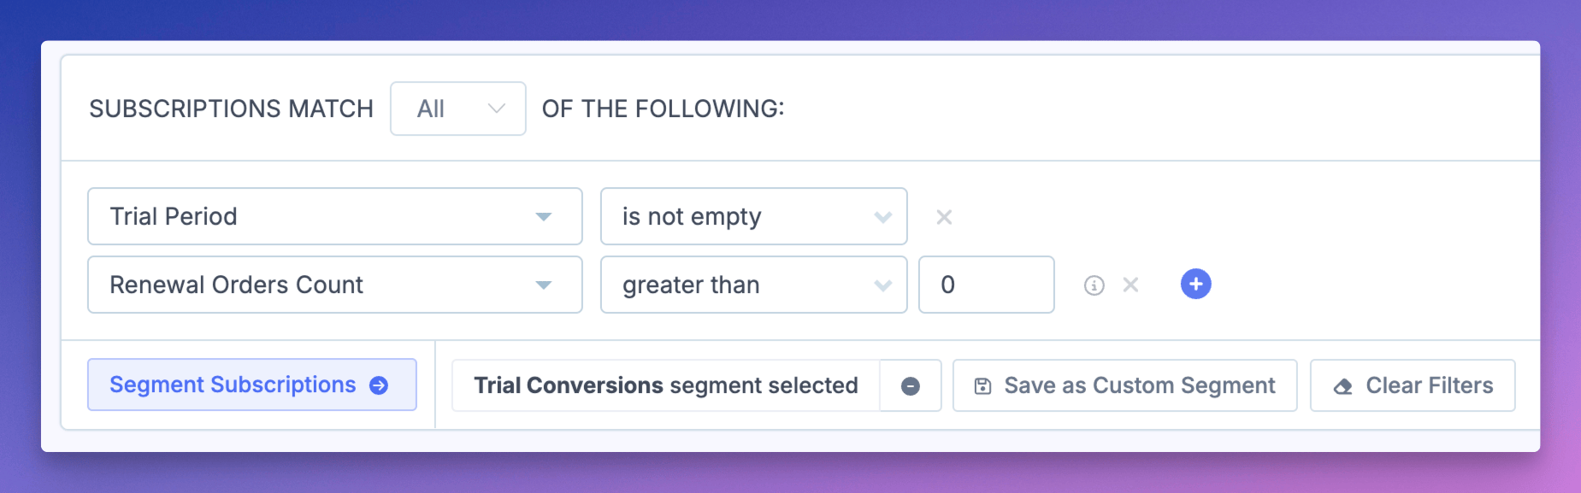Open the 'is not empty' operator dropdown

(x=752, y=216)
